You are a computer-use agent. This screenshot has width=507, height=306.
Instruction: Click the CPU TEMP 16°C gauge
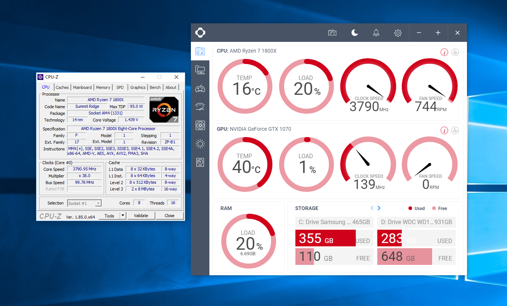245,86
